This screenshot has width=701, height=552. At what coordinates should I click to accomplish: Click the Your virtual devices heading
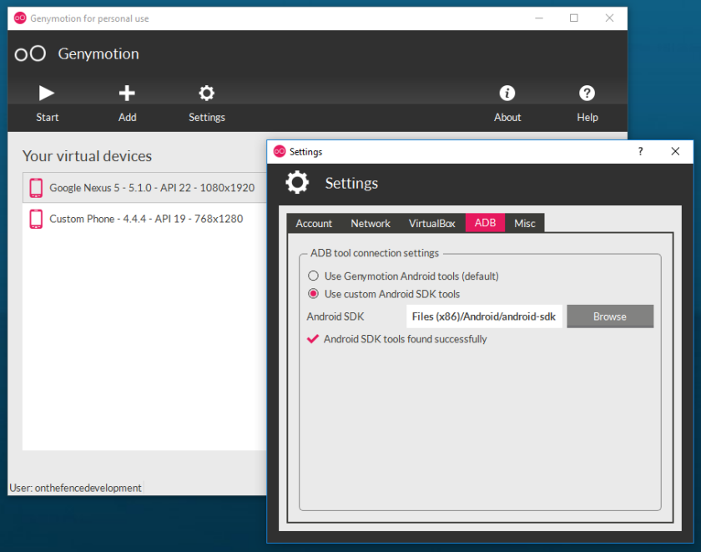tap(87, 155)
